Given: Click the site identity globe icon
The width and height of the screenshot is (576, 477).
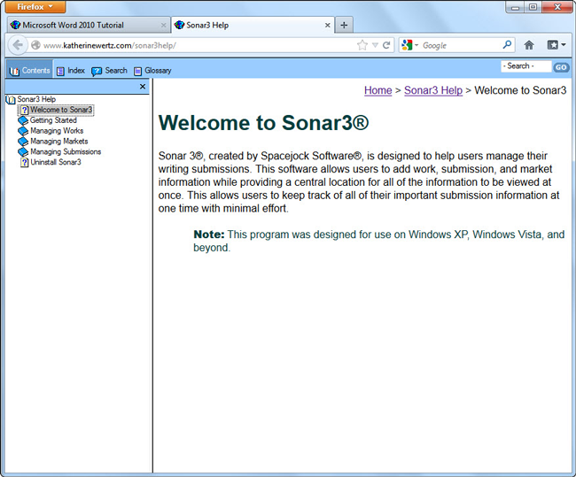Looking at the screenshot, I should pos(35,45).
